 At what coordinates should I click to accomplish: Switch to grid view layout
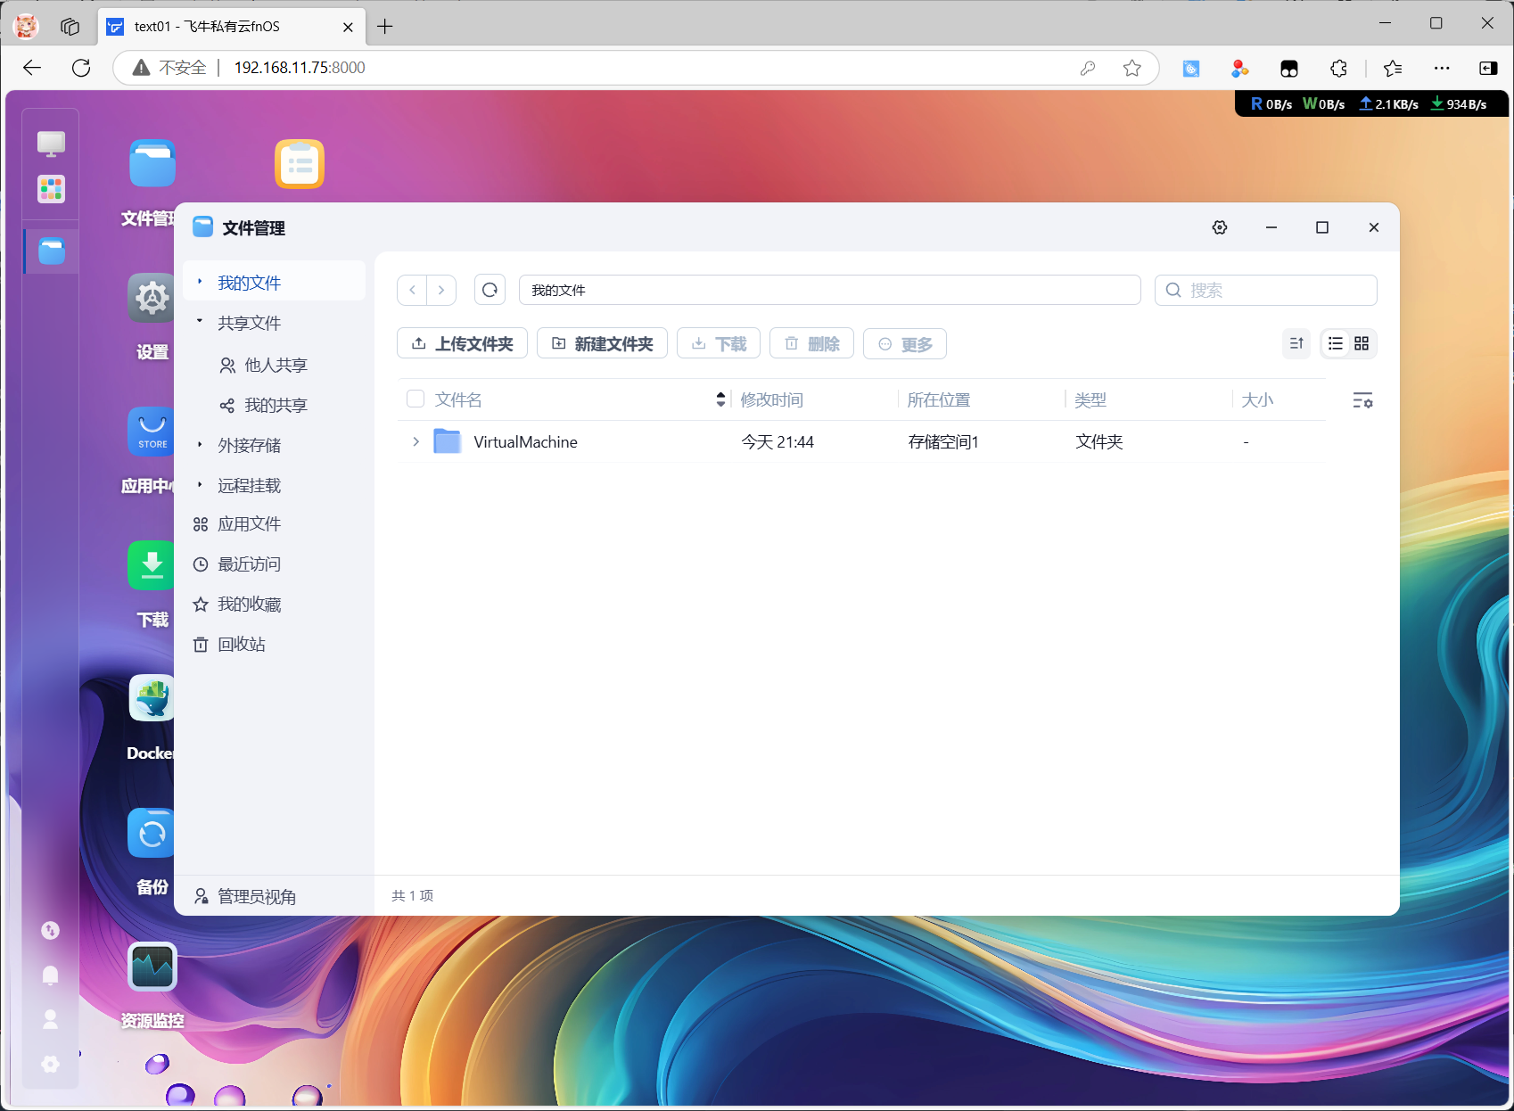[1362, 343]
